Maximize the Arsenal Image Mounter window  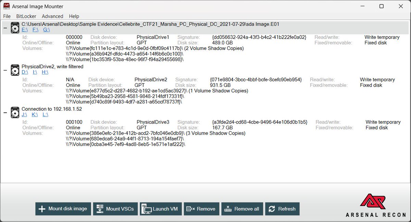[382, 6]
